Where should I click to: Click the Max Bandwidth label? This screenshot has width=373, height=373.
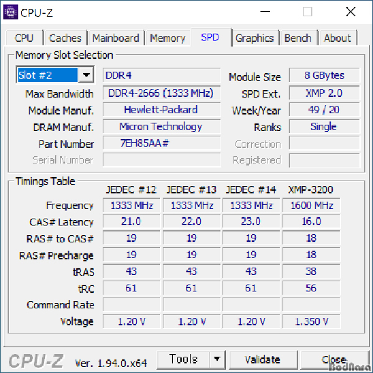tap(60, 94)
